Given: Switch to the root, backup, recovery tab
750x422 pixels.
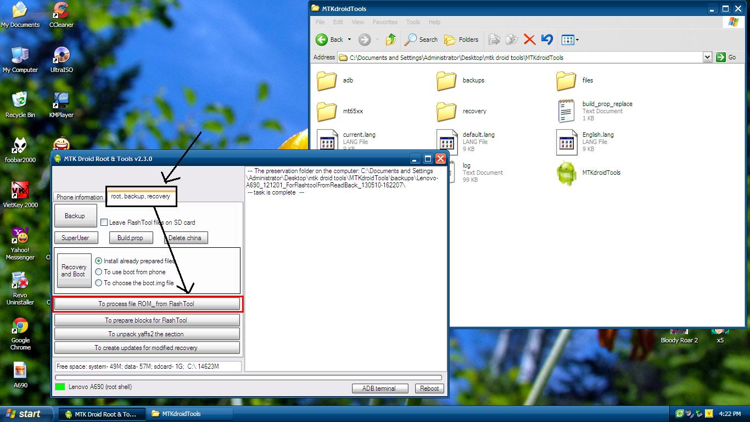Looking at the screenshot, I should point(141,196).
